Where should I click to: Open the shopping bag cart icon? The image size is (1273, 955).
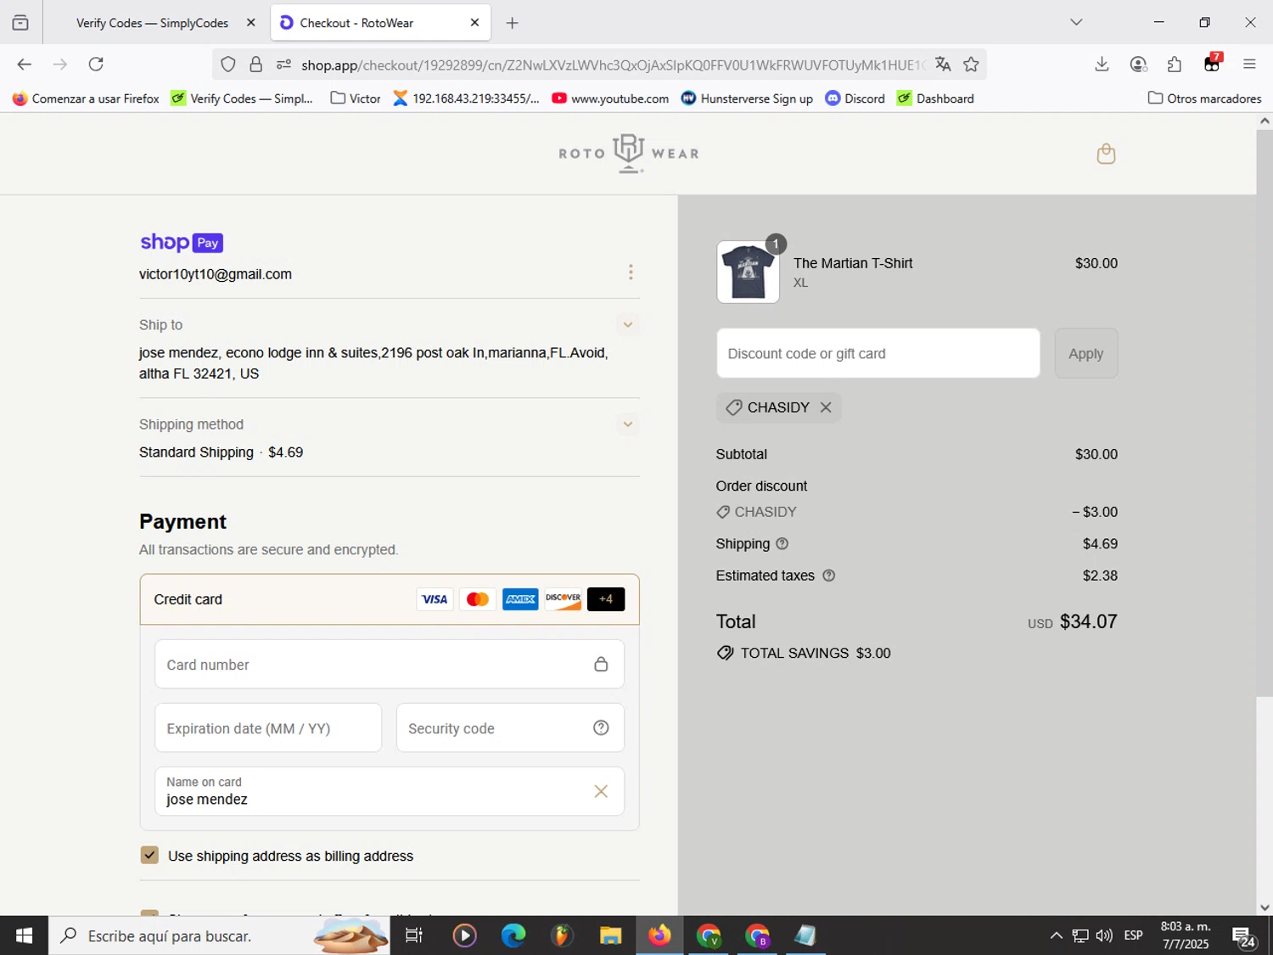click(1106, 154)
